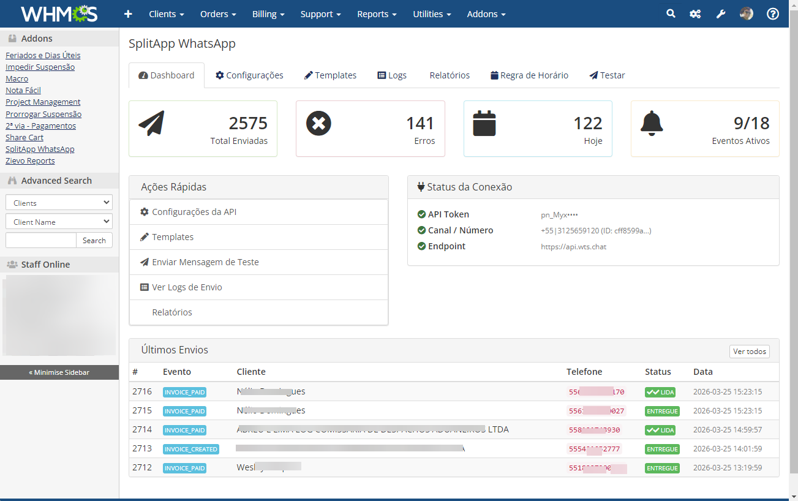Open Nota Fácil addon link
This screenshot has width=798, height=501.
23,90
